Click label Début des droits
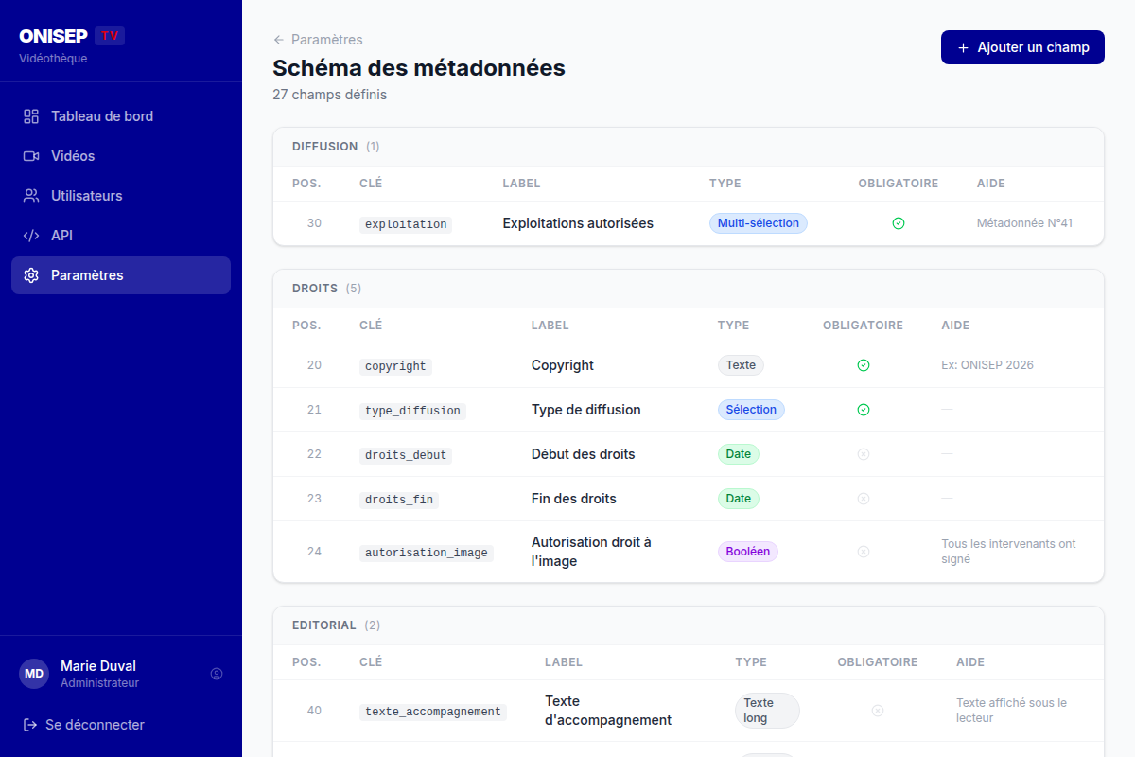 tap(584, 454)
